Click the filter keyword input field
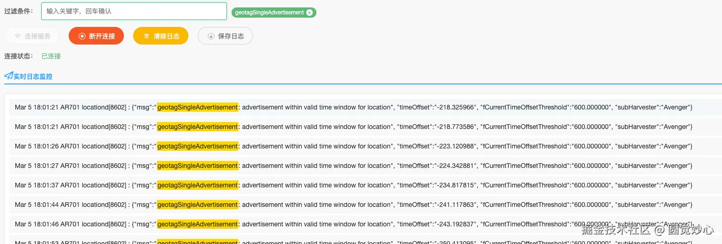Screen dimensions: 722x244 click(134, 11)
